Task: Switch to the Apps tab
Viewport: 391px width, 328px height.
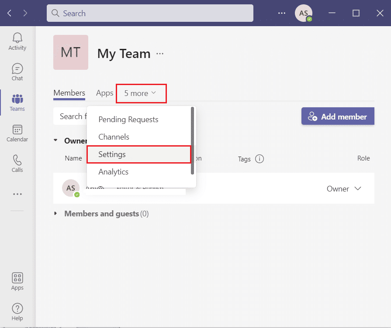Action: tap(105, 93)
